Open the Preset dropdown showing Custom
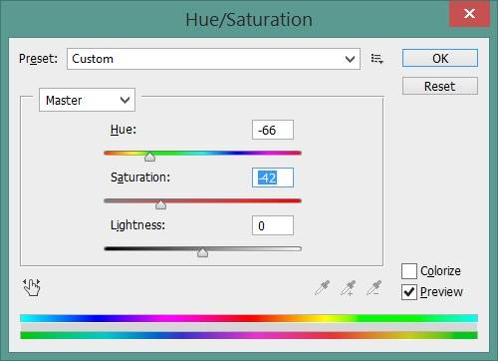Image resolution: width=498 pixels, height=361 pixels. pos(213,59)
